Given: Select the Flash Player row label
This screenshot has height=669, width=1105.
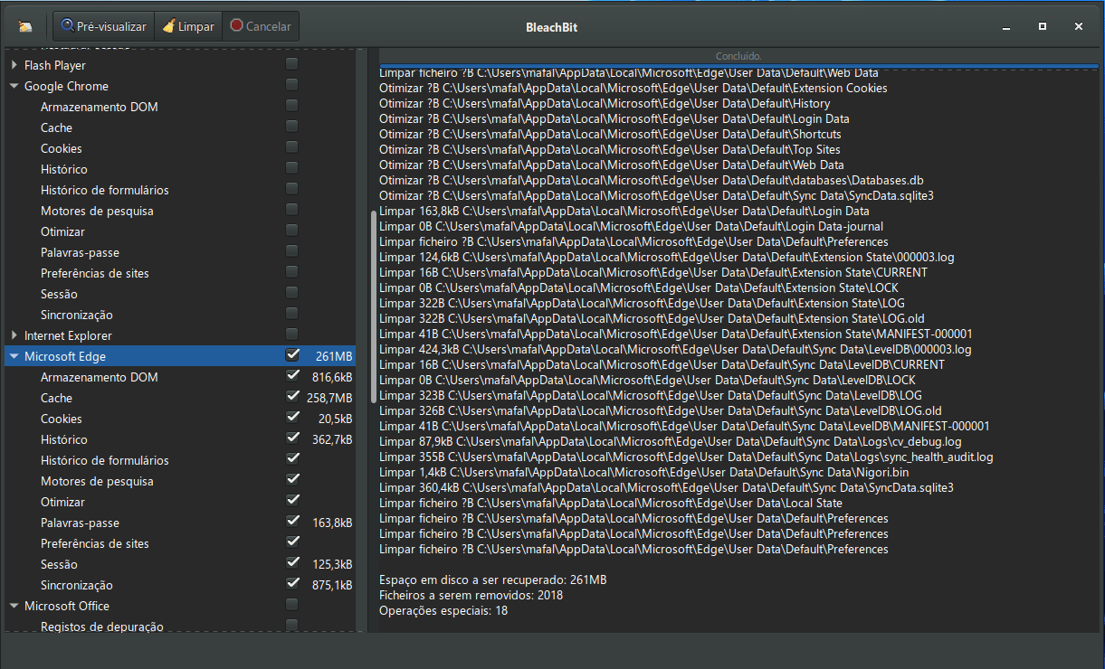Looking at the screenshot, I should pyautogui.click(x=55, y=65).
